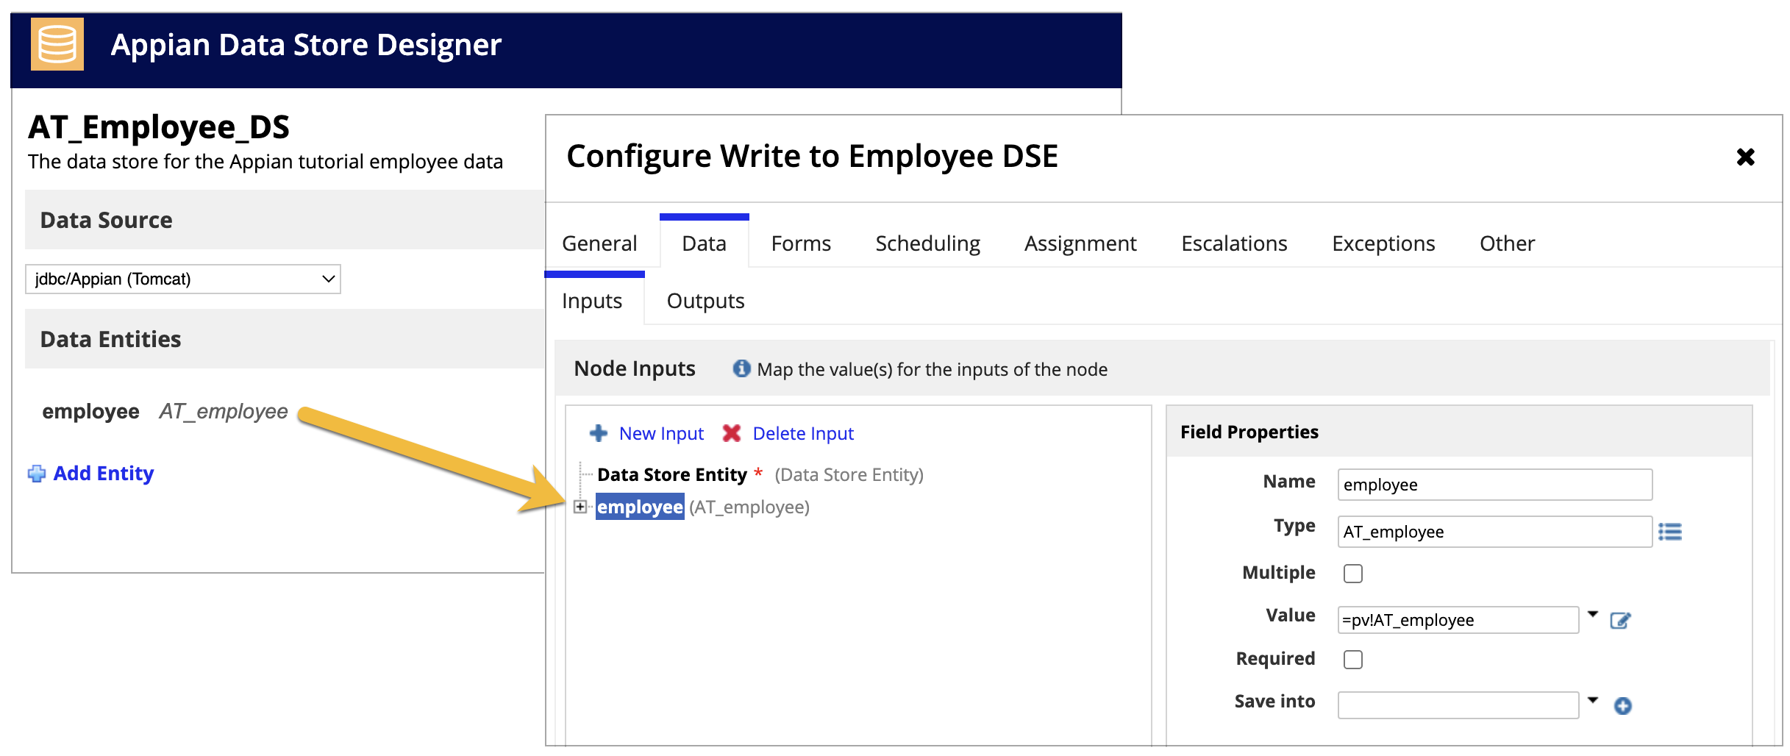Image resolution: width=1790 pixels, height=756 pixels.
Task: Select the Other tab
Action: point(1507,243)
